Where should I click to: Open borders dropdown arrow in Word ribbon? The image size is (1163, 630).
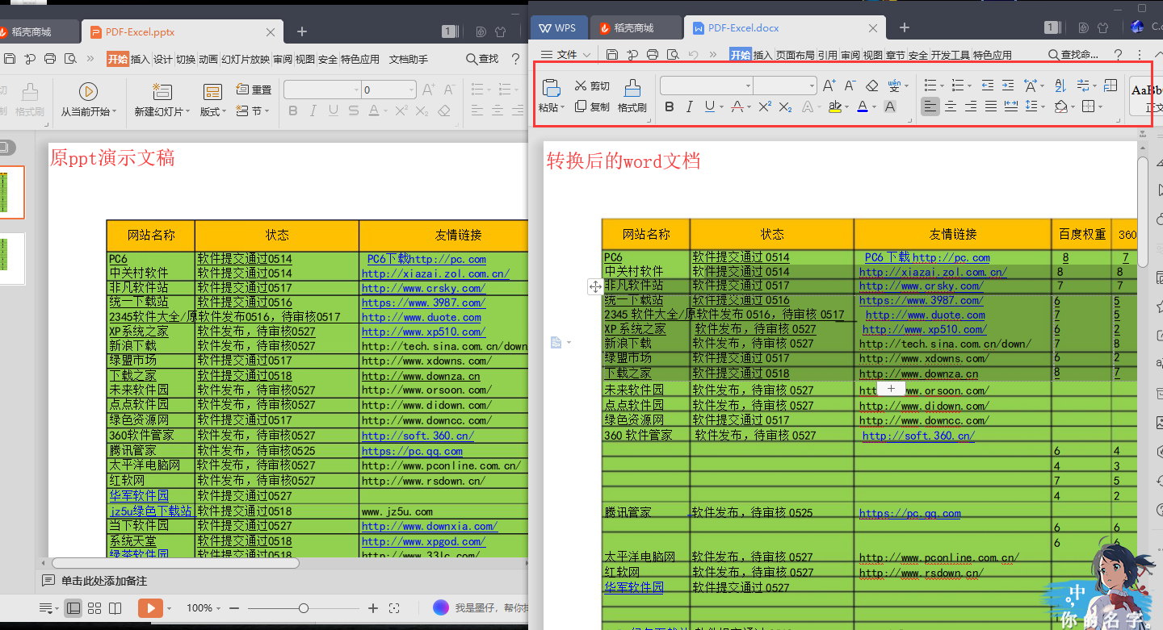pos(1100,107)
